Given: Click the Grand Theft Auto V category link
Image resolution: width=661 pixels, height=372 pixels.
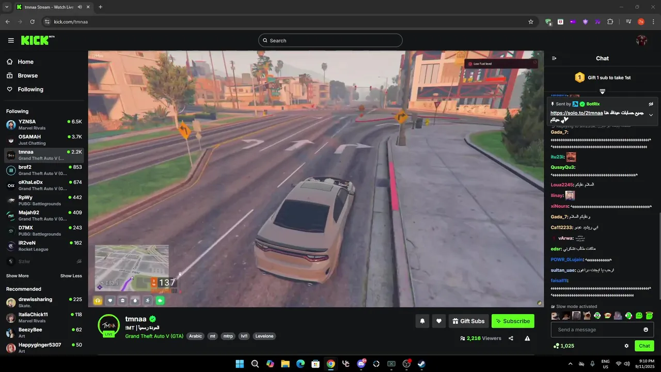Looking at the screenshot, I should tap(154, 336).
